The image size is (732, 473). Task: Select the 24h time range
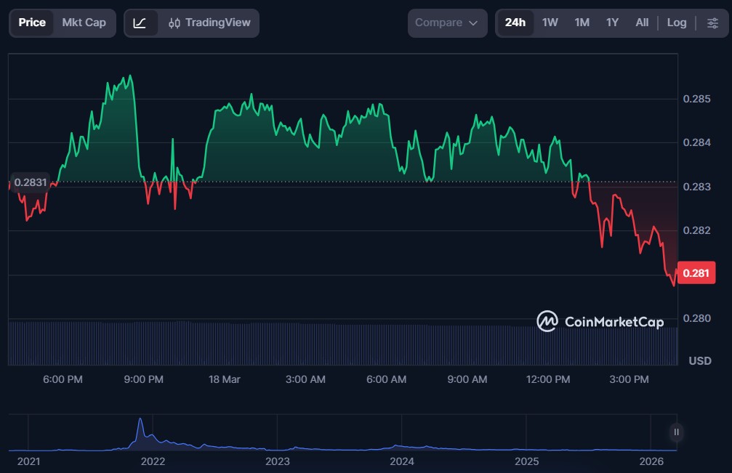515,23
